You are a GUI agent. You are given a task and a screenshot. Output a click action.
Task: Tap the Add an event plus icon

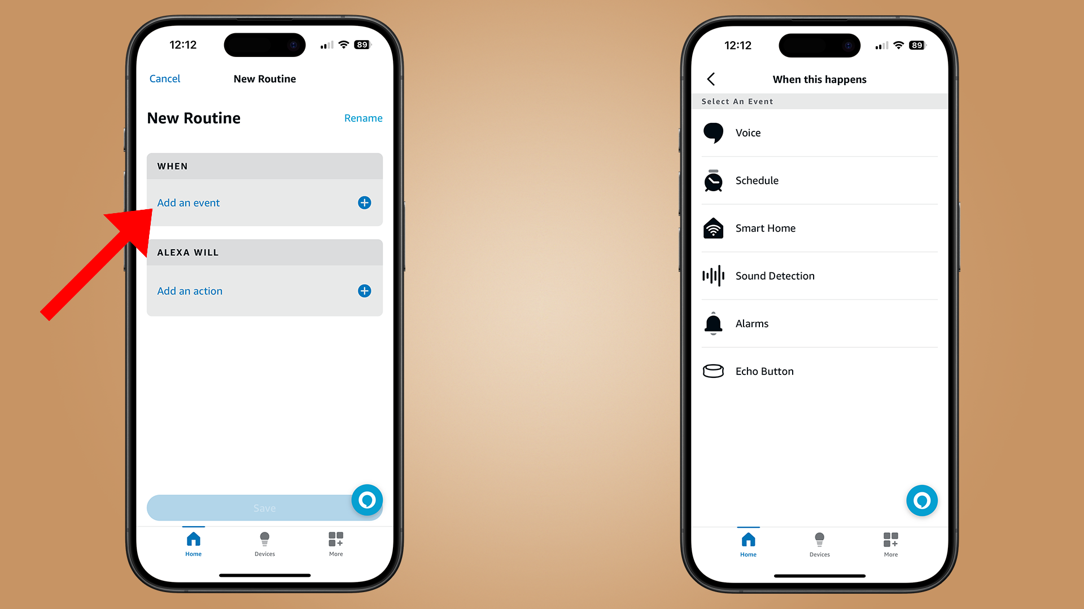(364, 203)
